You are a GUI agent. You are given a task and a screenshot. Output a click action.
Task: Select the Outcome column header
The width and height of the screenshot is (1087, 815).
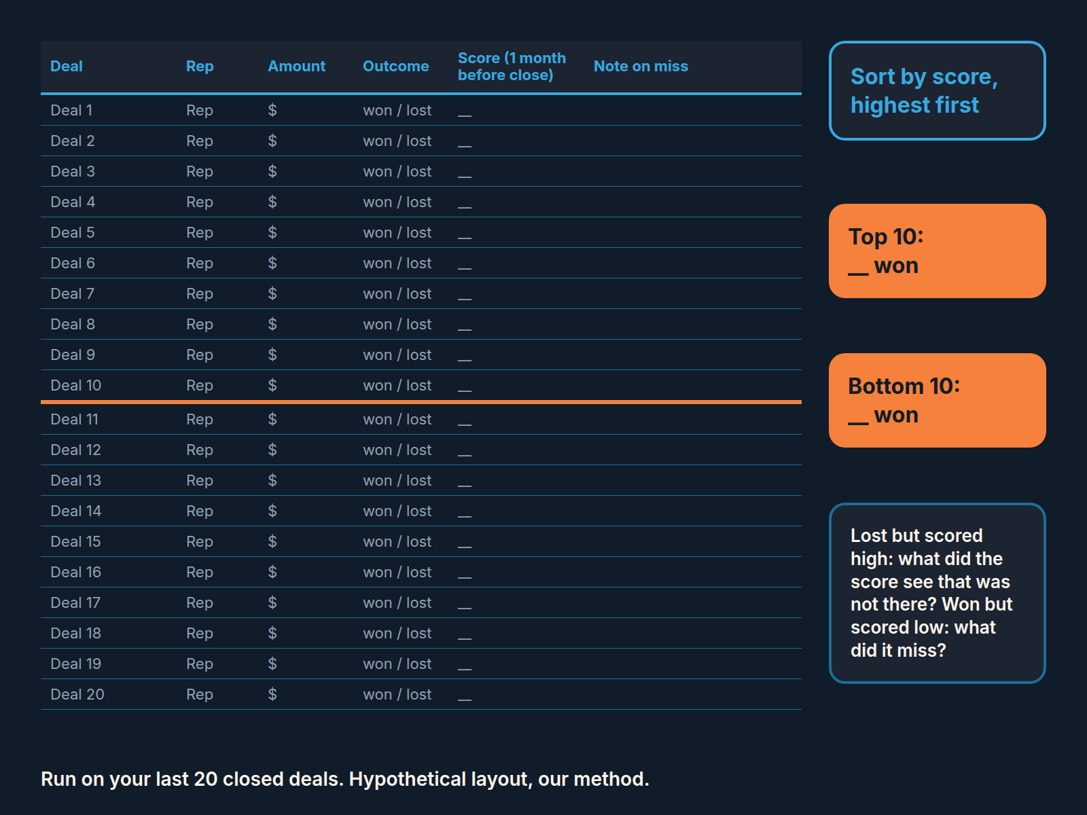point(396,67)
